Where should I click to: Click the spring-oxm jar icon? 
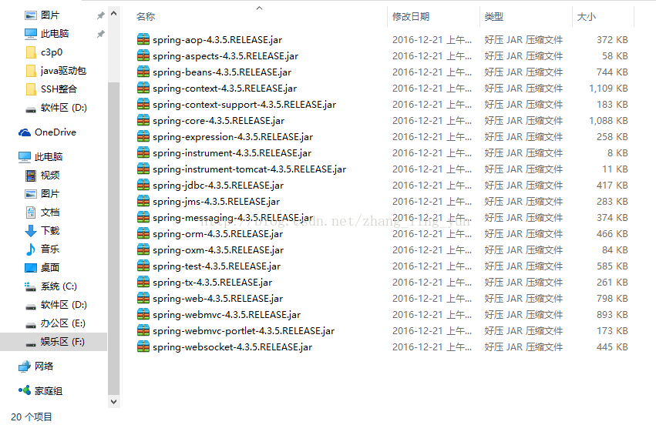coord(143,249)
